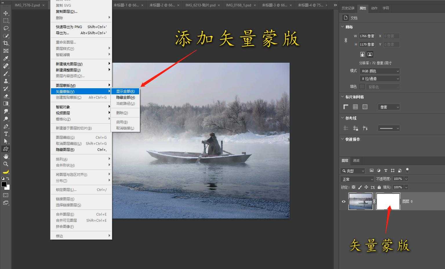This screenshot has height=269, width=445.
Task: Toggle lock guides in properties
Action: click(x=355, y=128)
